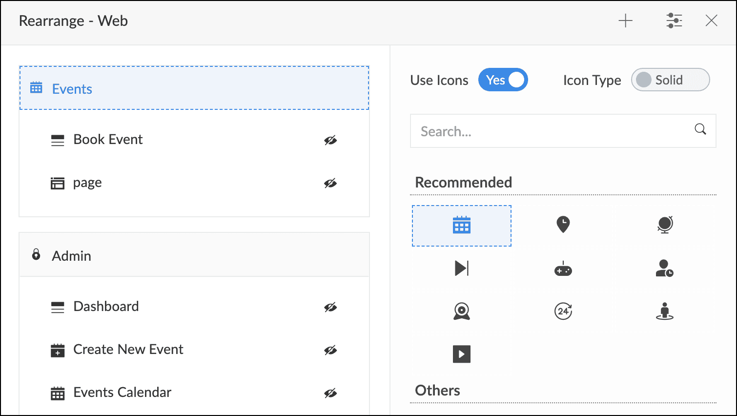Toggle visibility of Book Event

(x=330, y=141)
